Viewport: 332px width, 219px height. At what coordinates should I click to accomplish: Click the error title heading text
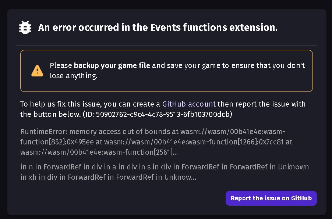click(x=158, y=28)
